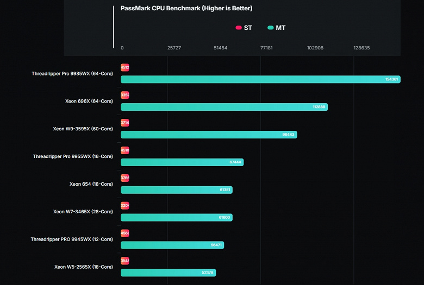This screenshot has width=424, height=285.
Task: Click the red ST bar for Xeon 654
Action: [125, 178]
